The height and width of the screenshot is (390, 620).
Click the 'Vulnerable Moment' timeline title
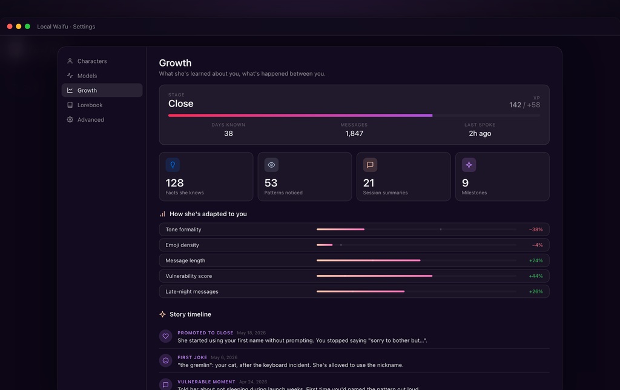[206, 382]
